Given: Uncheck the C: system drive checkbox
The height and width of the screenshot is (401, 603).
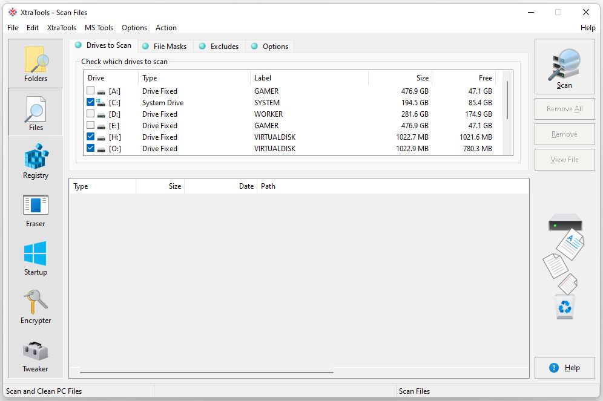Looking at the screenshot, I should point(90,102).
